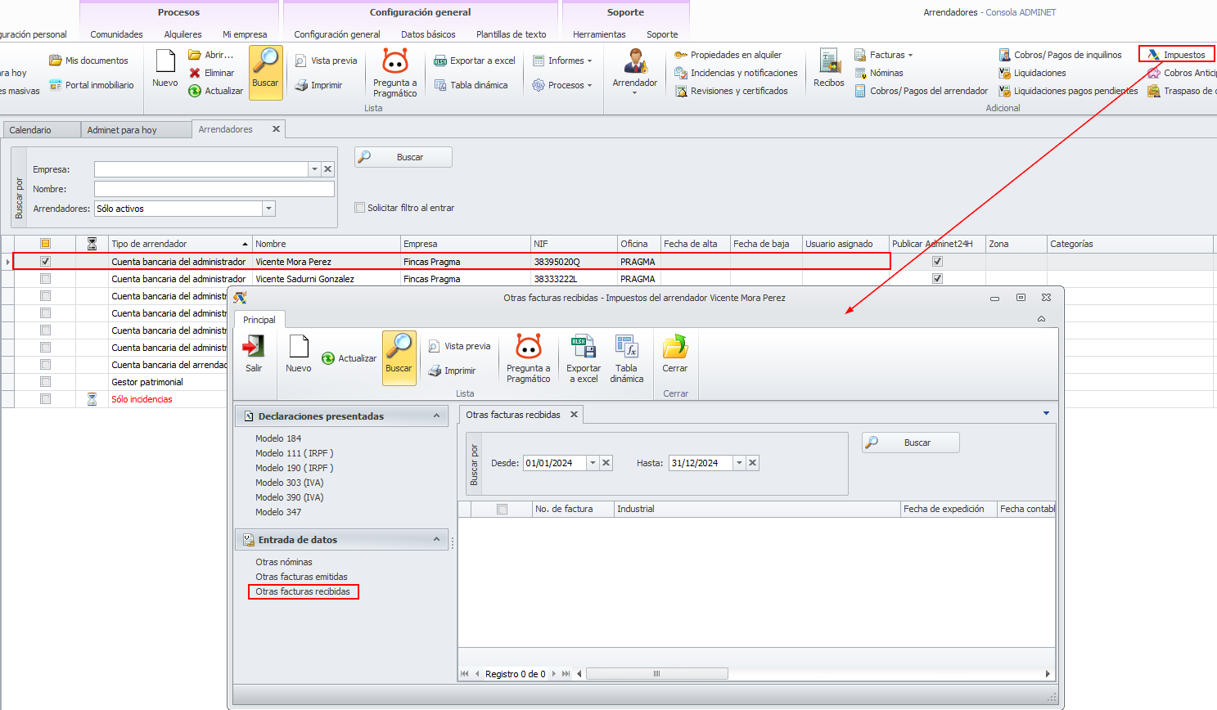
Task: Open Nóminas in the ribbon
Action: (878, 73)
